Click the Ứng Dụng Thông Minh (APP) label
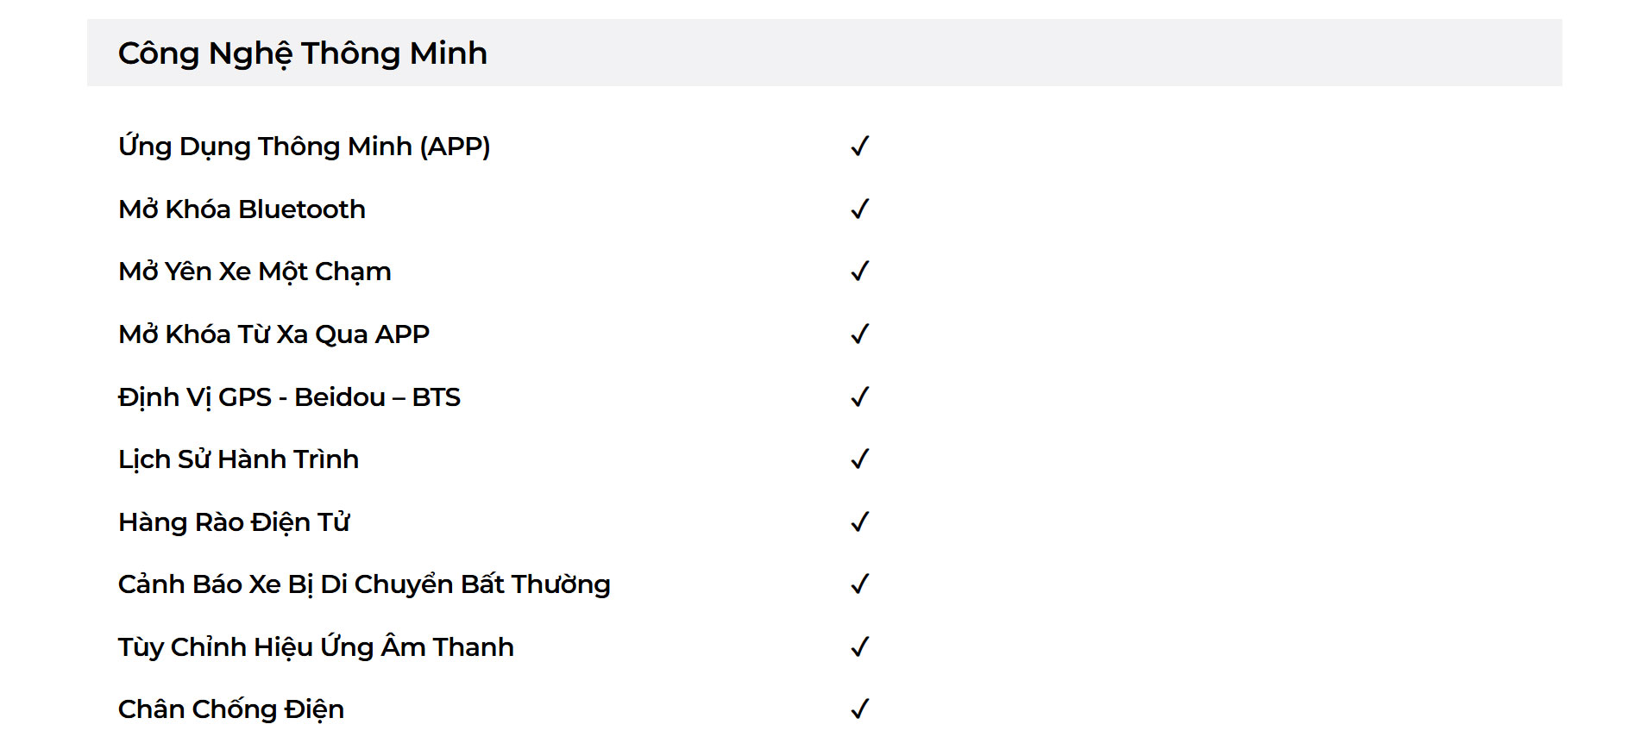The width and height of the screenshot is (1647, 743). click(x=305, y=147)
